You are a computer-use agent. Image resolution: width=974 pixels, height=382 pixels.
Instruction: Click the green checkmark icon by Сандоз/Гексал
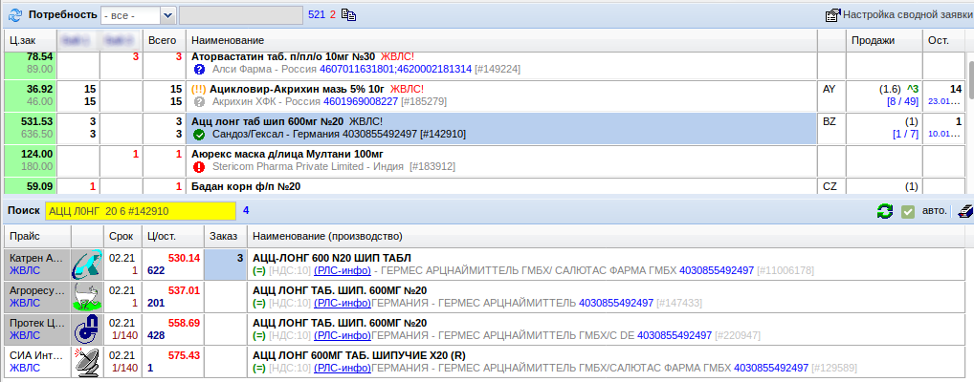[x=199, y=134]
